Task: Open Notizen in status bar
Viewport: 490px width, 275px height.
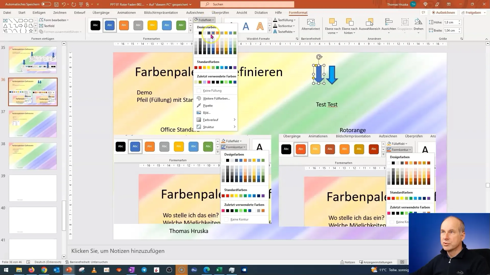Action: [x=348, y=262]
